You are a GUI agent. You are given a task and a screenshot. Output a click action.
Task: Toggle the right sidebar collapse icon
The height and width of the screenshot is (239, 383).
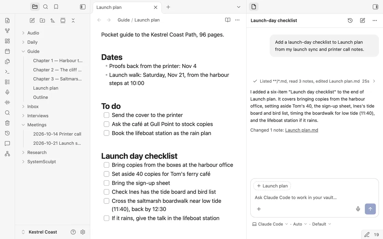tap(375, 7)
